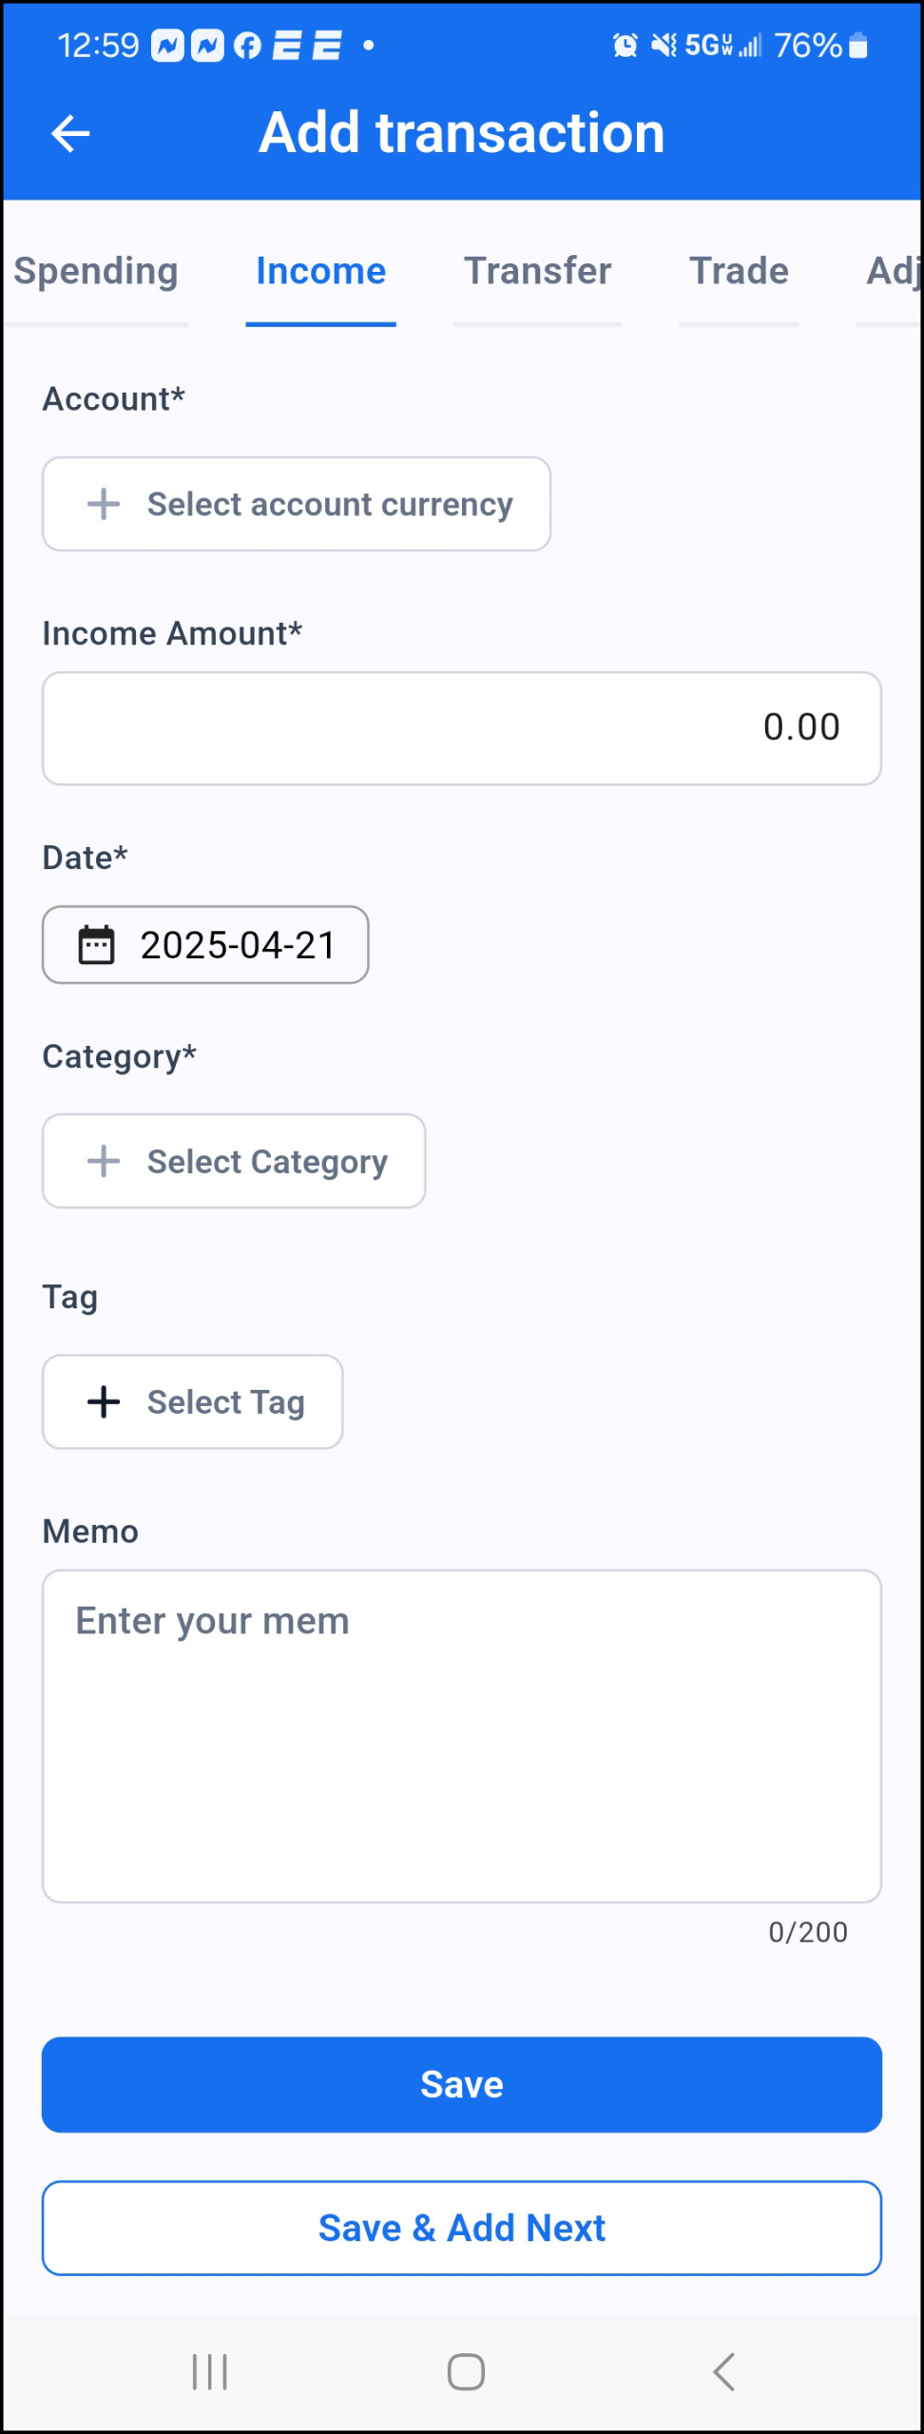Switch to the Trade tab
The height and width of the screenshot is (2434, 924).
(739, 272)
